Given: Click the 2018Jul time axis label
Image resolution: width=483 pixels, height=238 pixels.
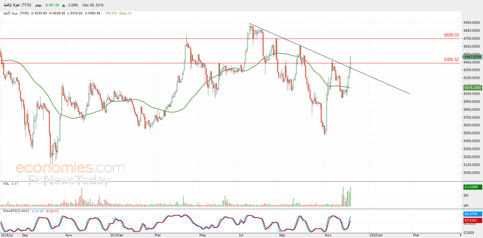Looking at the screenshot, I should point(6,235).
